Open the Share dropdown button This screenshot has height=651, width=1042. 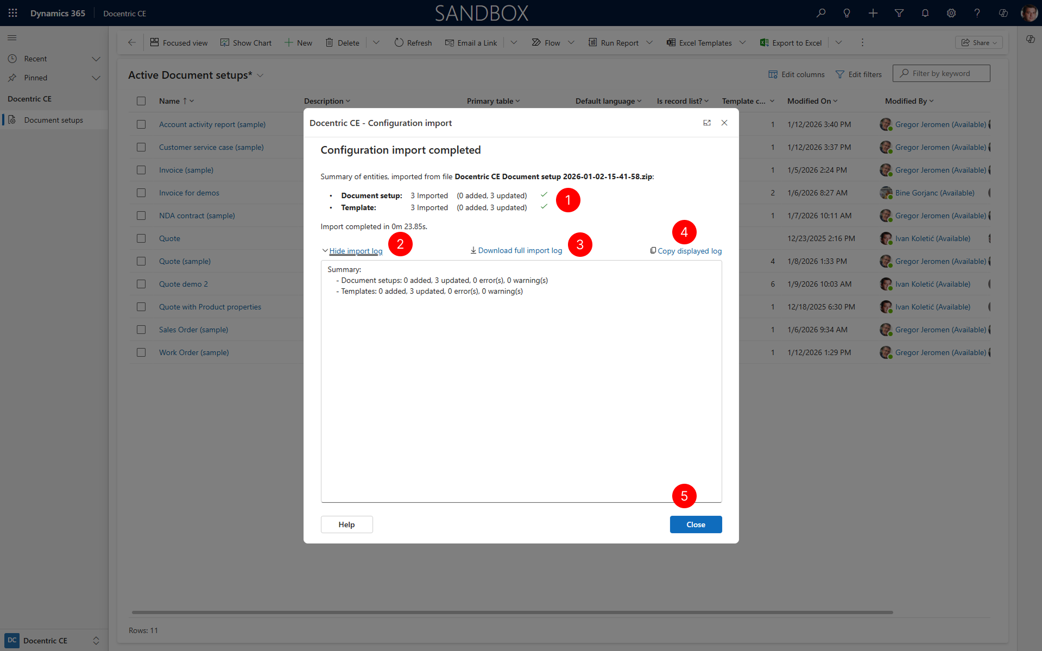point(978,42)
